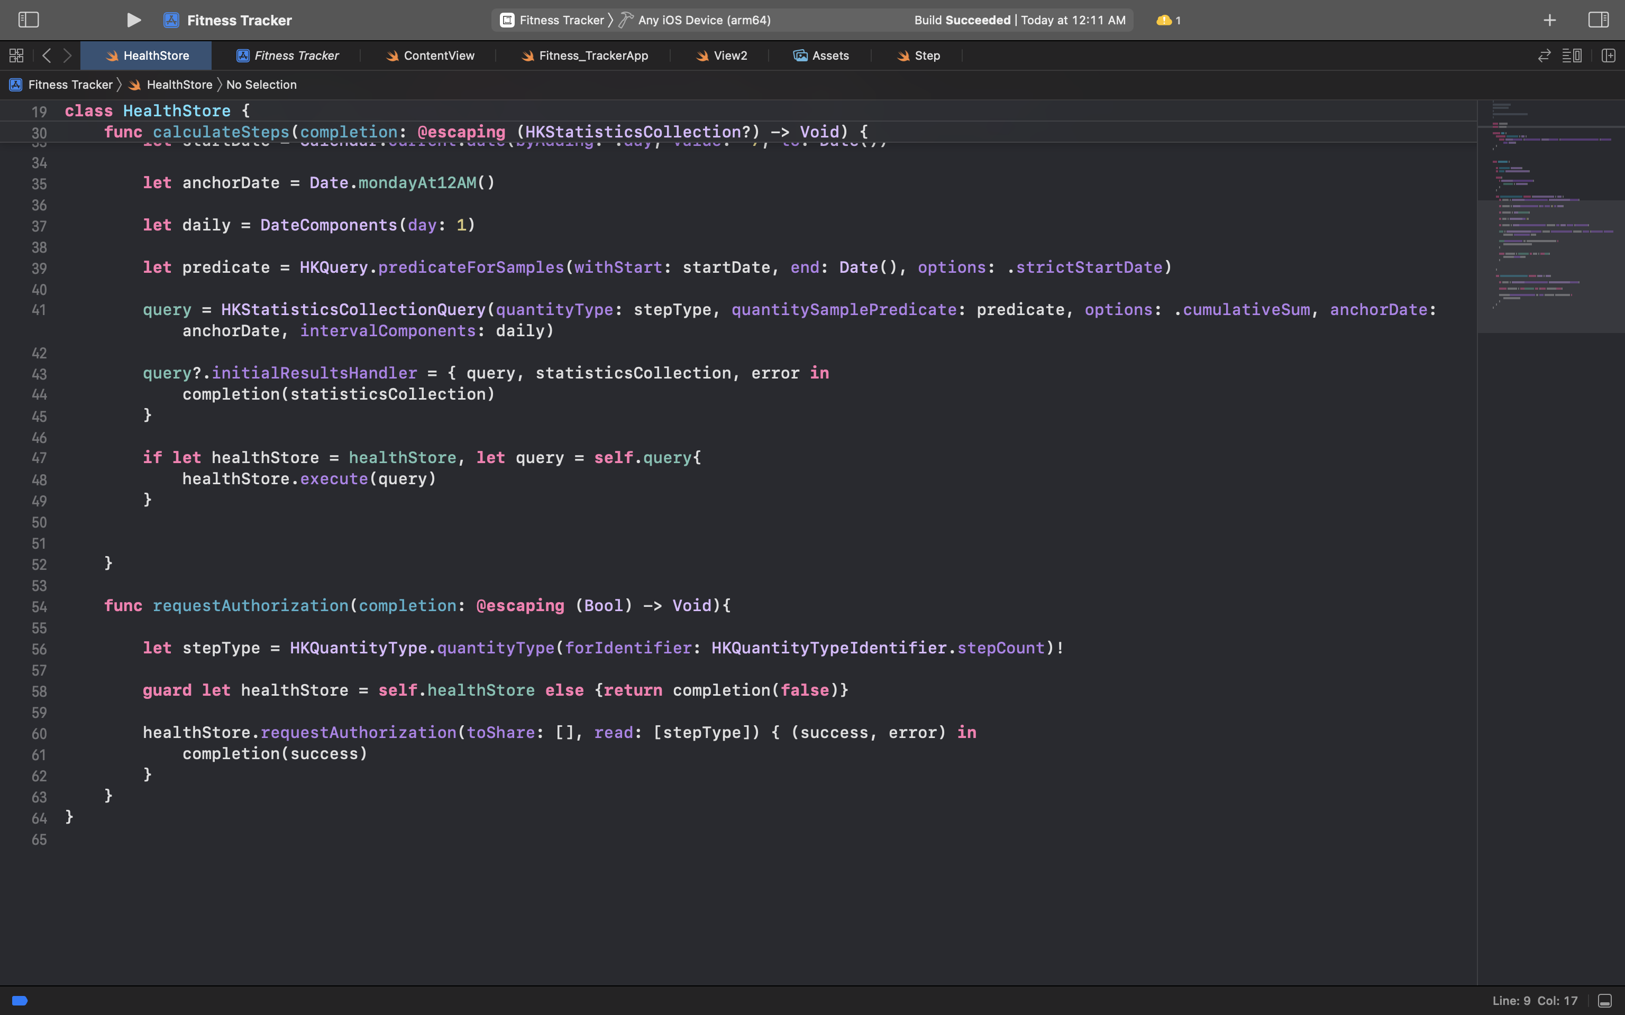Click the project icon on Fitness Tracker tab

pyautogui.click(x=243, y=56)
